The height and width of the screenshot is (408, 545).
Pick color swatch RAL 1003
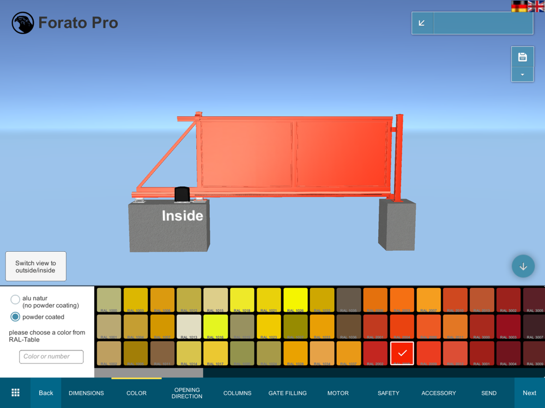pyautogui.click(x=136, y=300)
